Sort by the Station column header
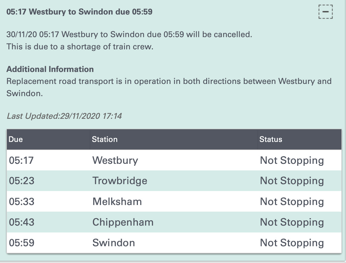The height and width of the screenshot is (263, 346). pyautogui.click(x=105, y=139)
